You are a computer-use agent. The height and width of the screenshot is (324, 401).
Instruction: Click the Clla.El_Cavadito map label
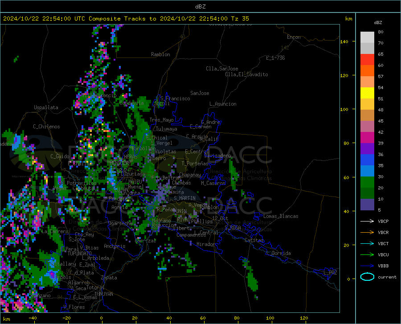click(x=246, y=74)
